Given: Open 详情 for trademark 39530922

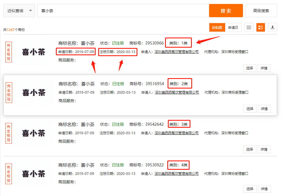Looking at the screenshot, I should (x=264, y=189).
